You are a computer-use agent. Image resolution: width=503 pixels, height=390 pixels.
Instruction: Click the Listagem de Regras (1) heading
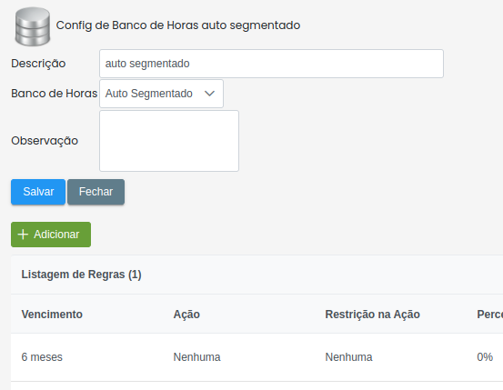click(x=82, y=275)
